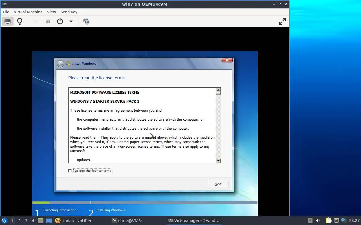Check I accept the license terms

pyautogui.click(x=70, y=171)
